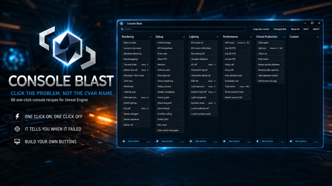Click the Nav mesh button
The image size is (332, 186).
[x=170, y=125]
